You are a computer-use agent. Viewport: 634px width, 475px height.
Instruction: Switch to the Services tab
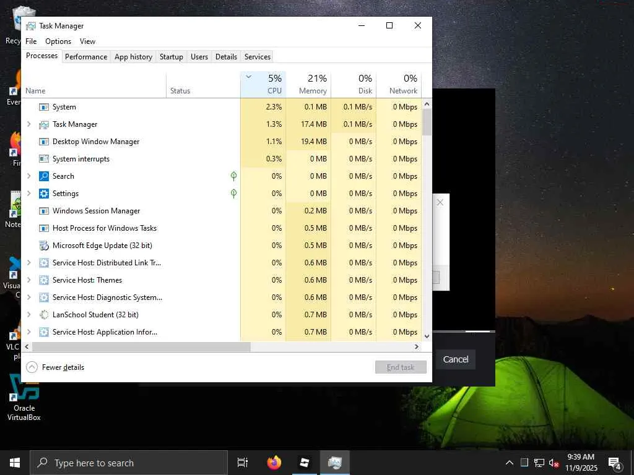tap(258, 56)
